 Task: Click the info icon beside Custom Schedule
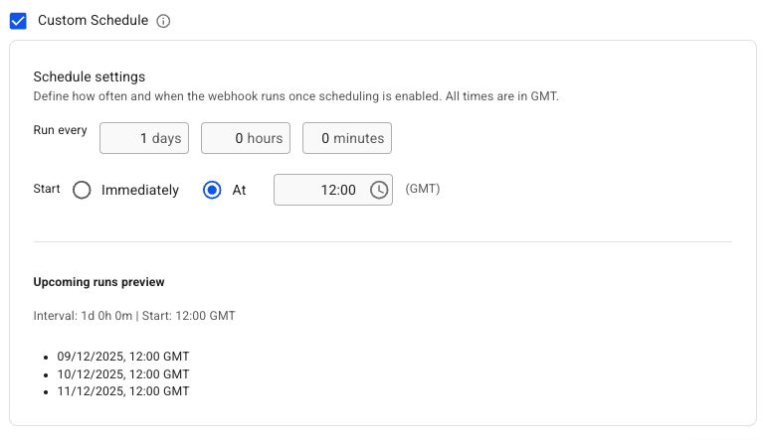163,21
